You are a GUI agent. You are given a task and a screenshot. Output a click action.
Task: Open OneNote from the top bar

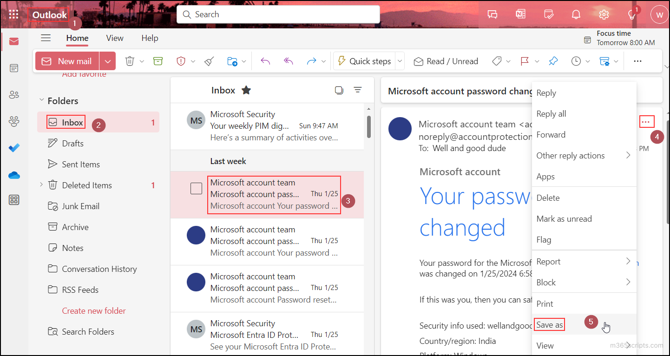pyautogui.click(x=520, y=14)
